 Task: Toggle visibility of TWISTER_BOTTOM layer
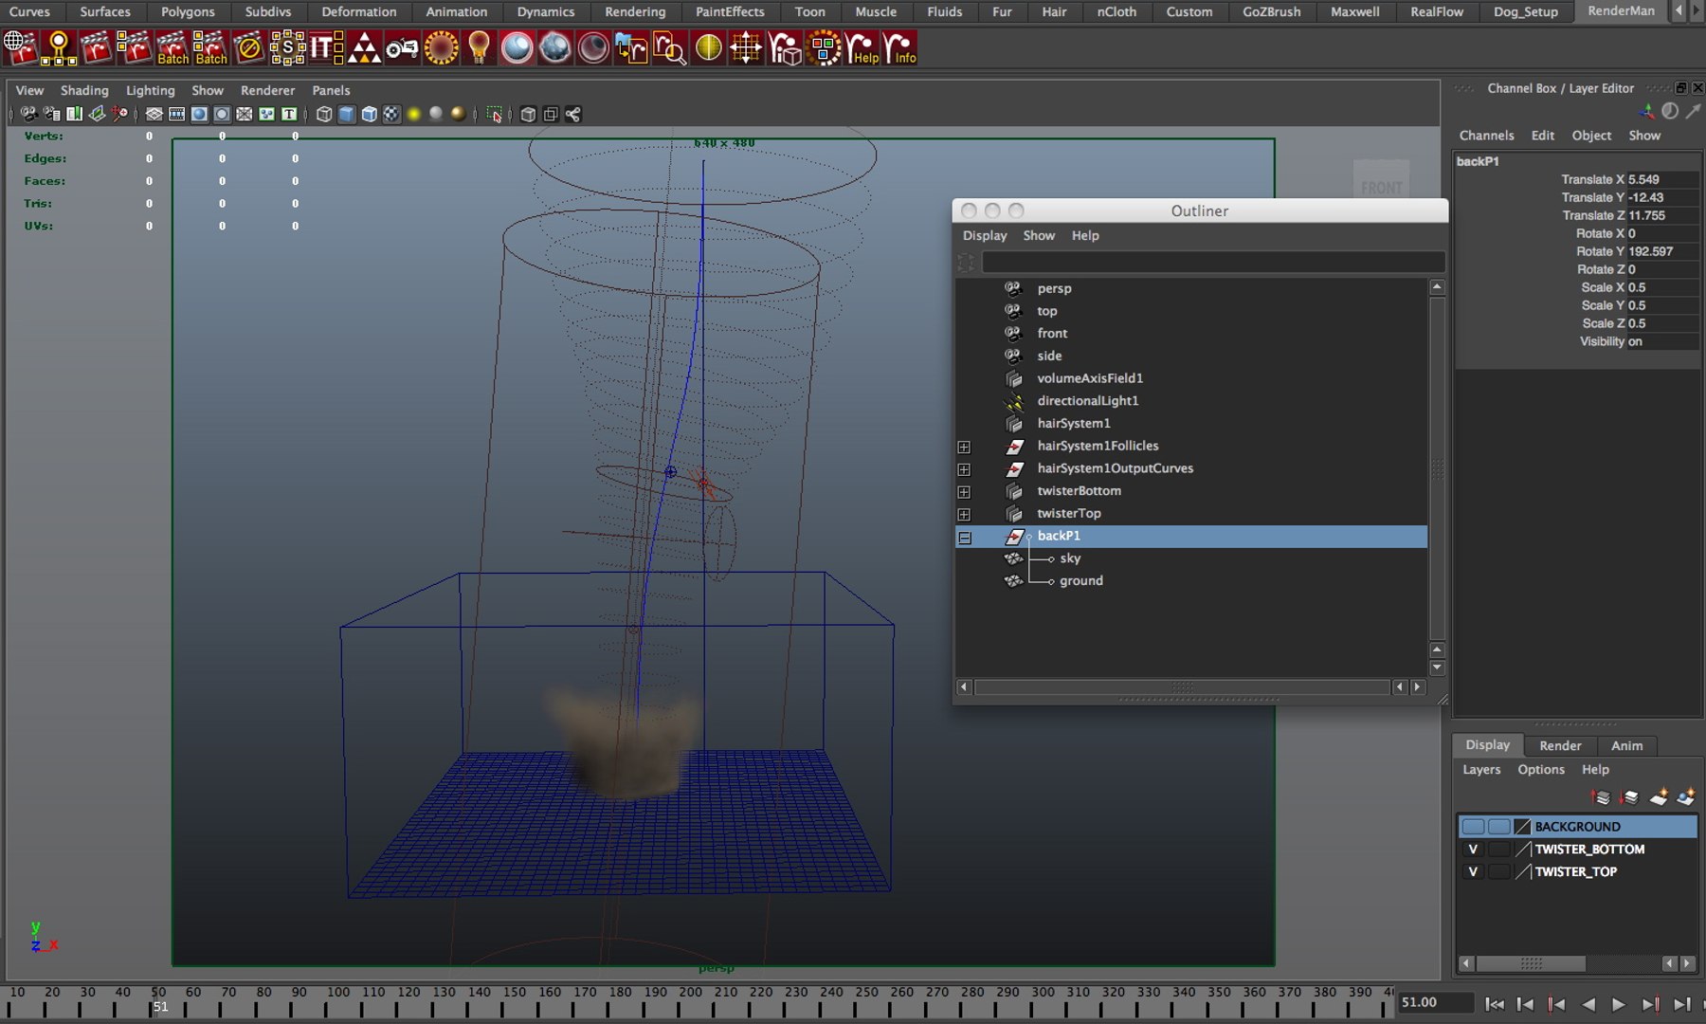tap(1473, 850)
